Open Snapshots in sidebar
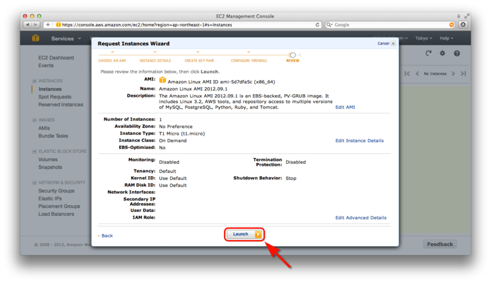This screenshot has width=491, height=283. [50, 167]
